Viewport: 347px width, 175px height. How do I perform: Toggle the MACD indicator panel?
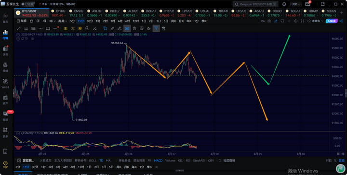158,161
